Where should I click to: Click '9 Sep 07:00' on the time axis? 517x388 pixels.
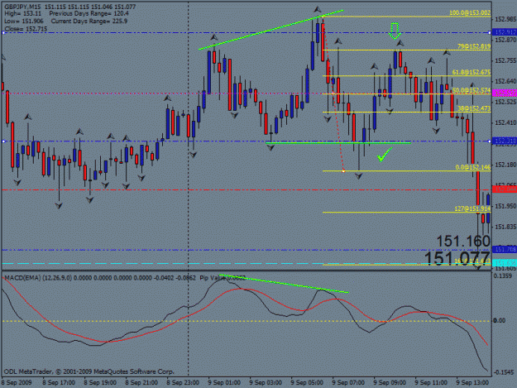[x=348, y=383]
